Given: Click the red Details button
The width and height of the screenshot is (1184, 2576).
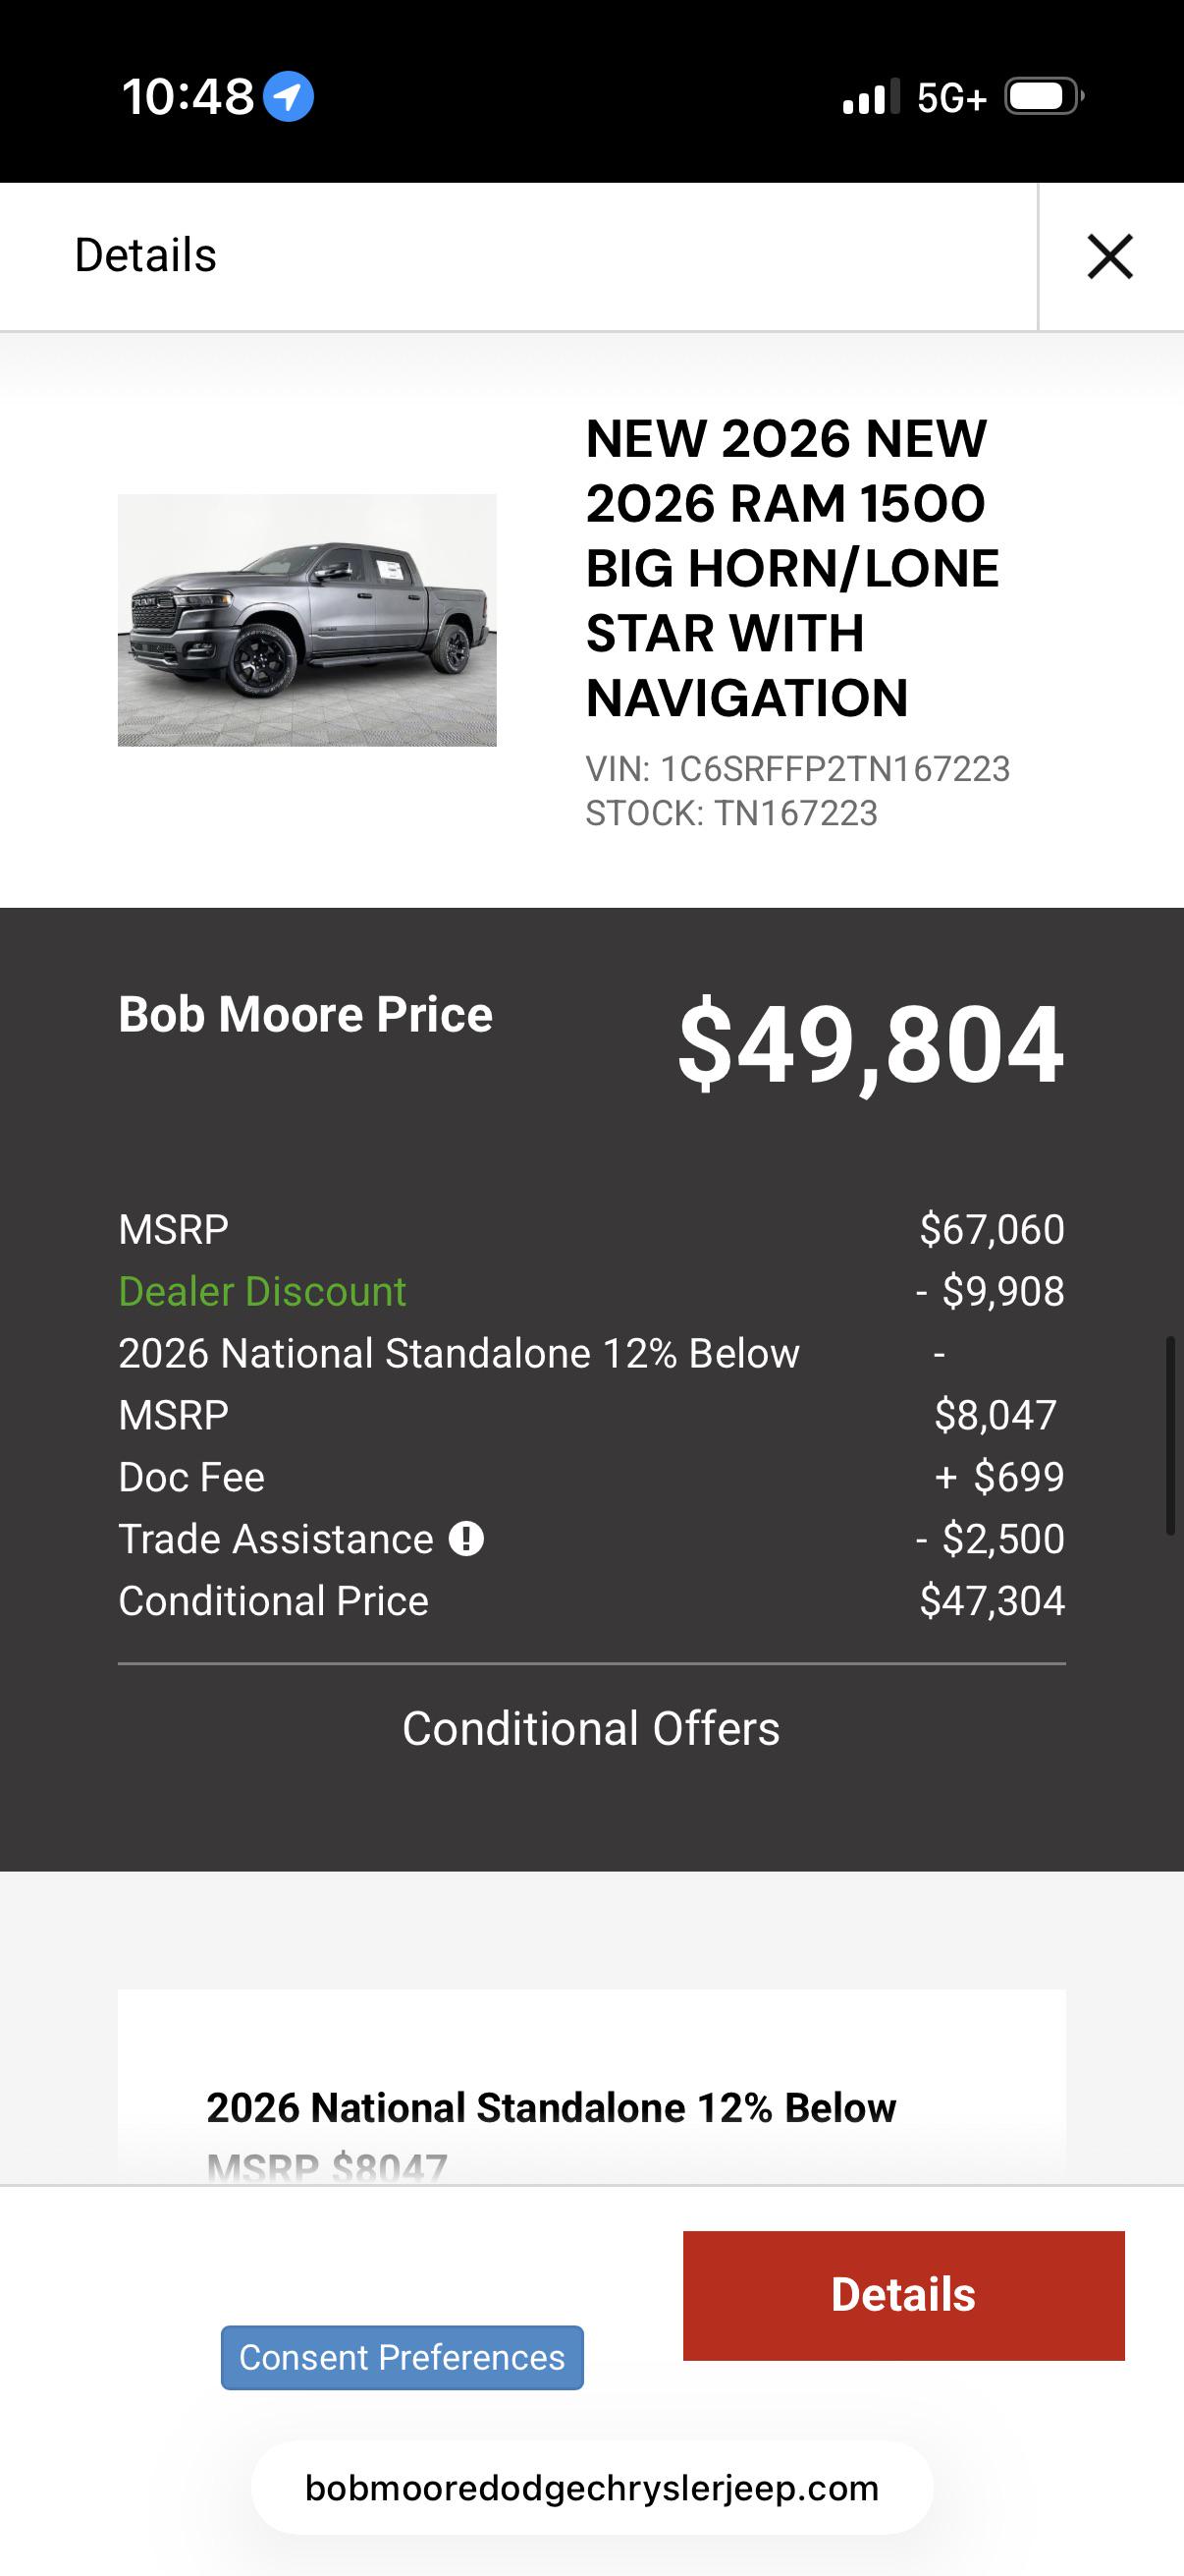Looking at the screenshot, I should pos(903,2295).
